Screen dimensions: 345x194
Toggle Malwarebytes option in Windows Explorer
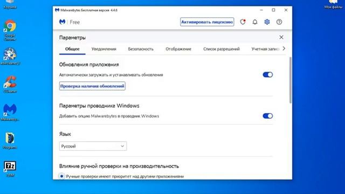click(x=268, y=116)
